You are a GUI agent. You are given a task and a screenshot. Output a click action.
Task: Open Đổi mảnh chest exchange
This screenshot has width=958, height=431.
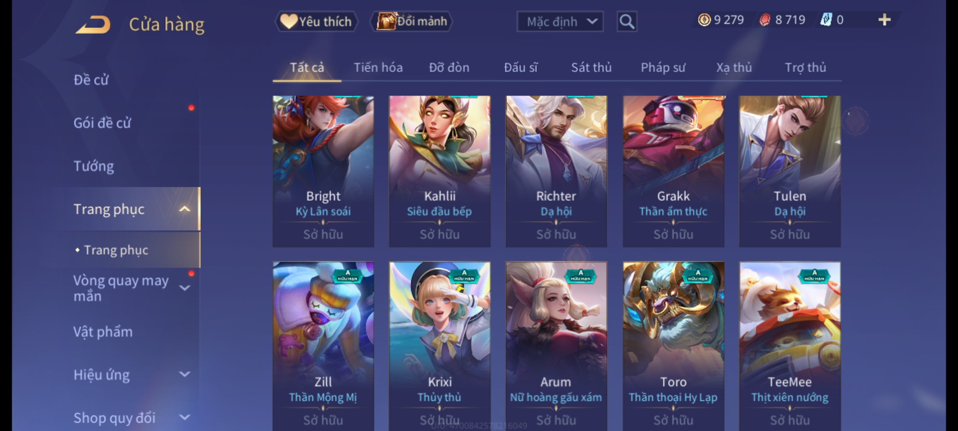click(412, 21)
